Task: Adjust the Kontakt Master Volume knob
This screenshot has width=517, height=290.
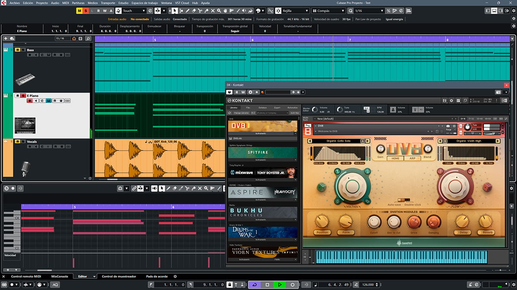Action: point(315,110)
